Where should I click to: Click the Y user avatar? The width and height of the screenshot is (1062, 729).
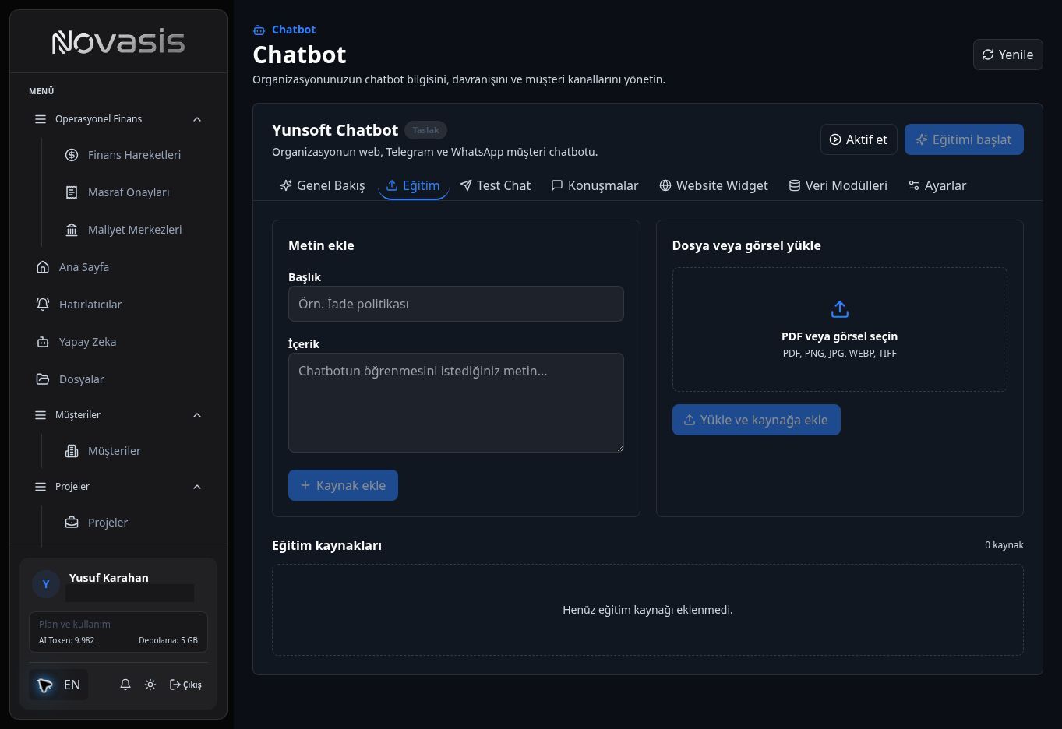tap(46, 584)
